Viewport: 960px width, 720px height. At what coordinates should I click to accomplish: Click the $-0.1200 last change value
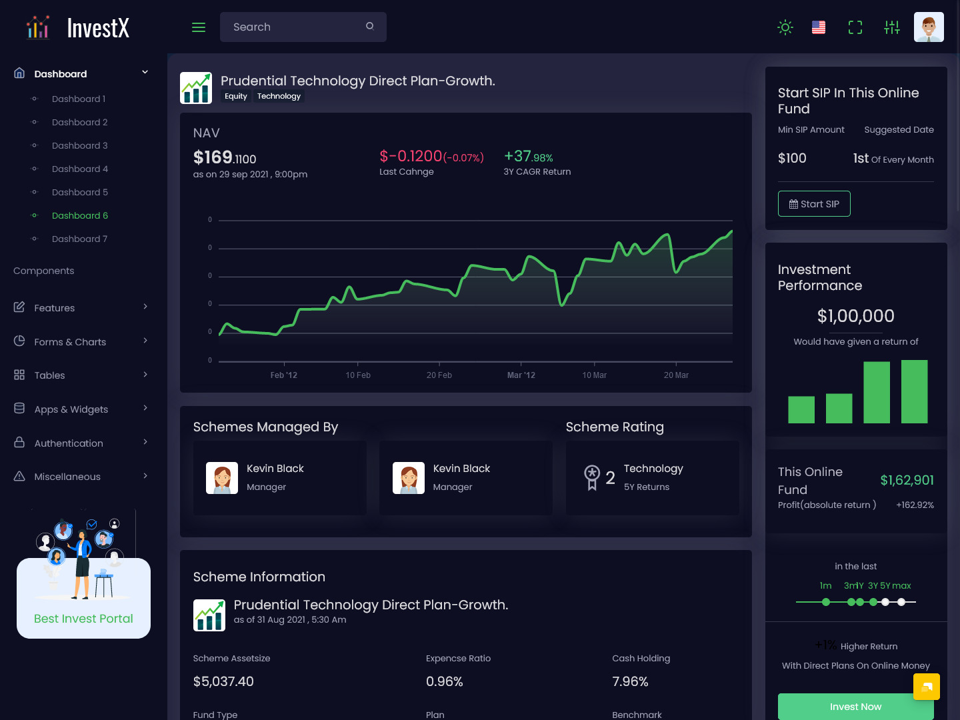[x=431, y=156]
